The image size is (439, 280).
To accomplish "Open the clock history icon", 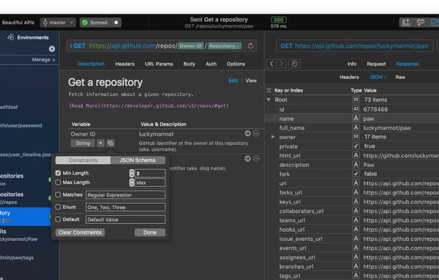I will point(294,64).
